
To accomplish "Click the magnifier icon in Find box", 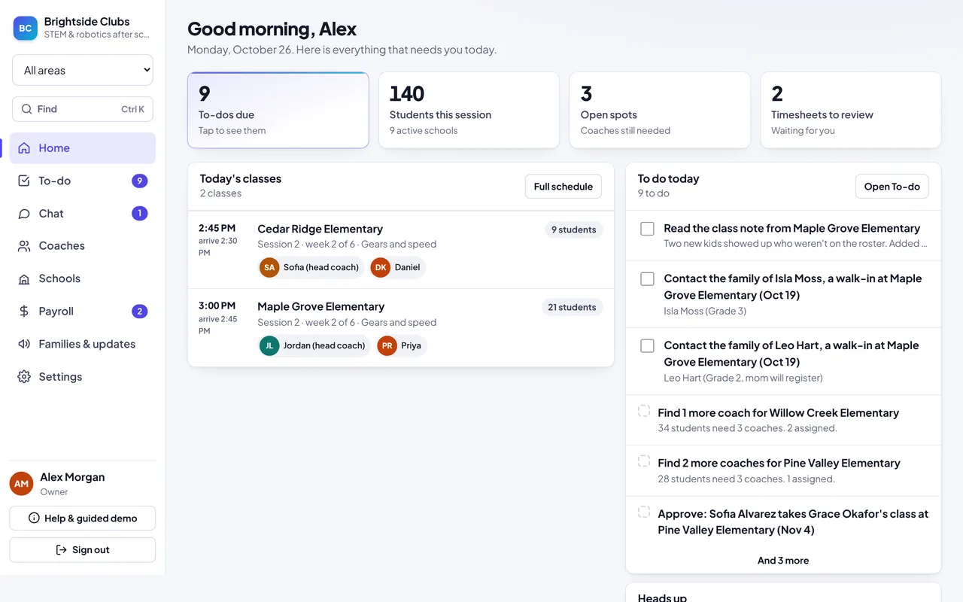I will (27, 109).
